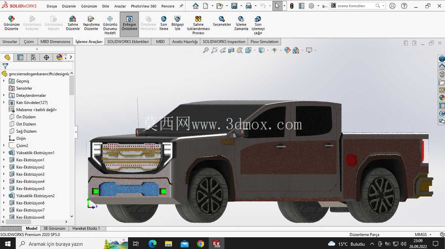Open File Properties list icon
Screen dimensions: 445x249
302,6
